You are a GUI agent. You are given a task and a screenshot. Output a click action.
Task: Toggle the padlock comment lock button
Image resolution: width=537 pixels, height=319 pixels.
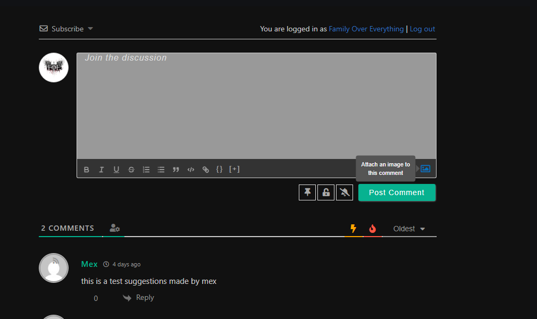[326, 192]
